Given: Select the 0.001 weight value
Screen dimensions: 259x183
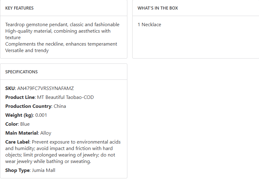Looking at the screenshot, I should pos(41,115).
